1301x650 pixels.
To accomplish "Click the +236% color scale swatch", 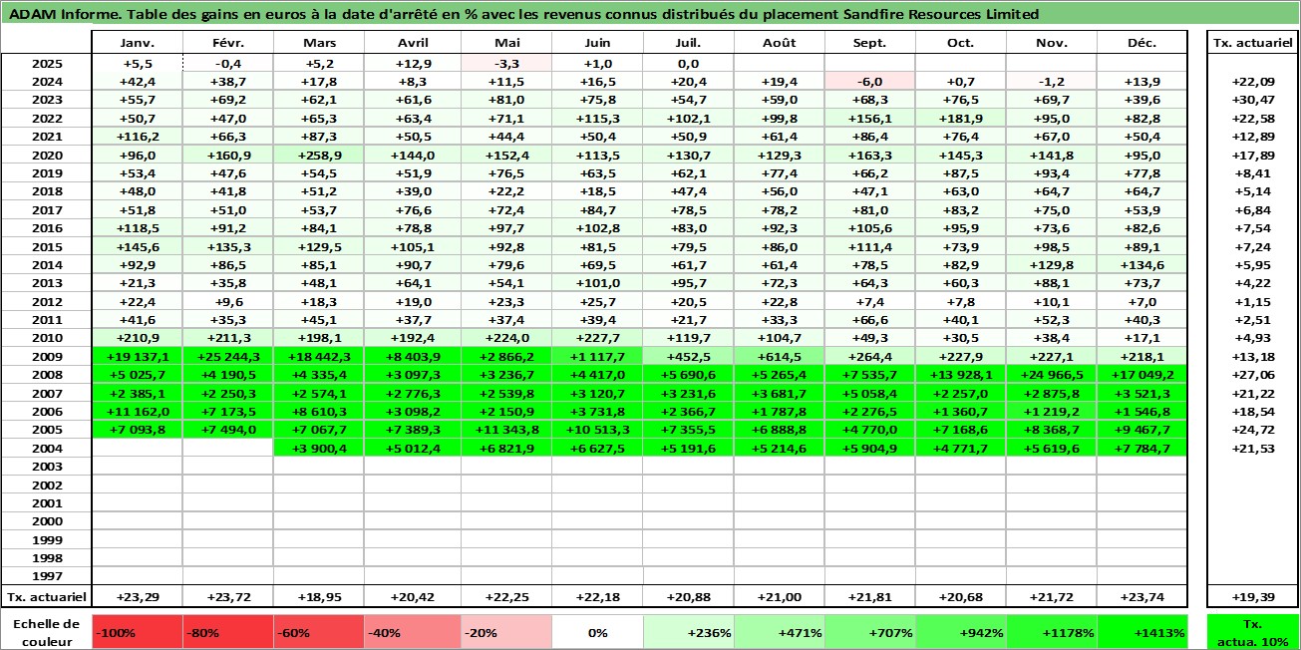I will point(689,632).
